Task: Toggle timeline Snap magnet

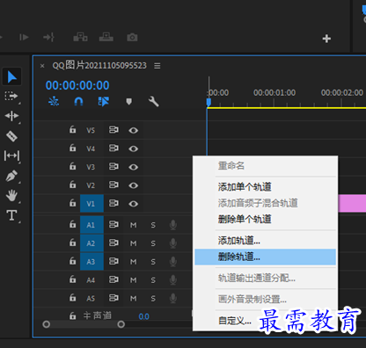Action: pyautogui.click(x=78, y=102)
